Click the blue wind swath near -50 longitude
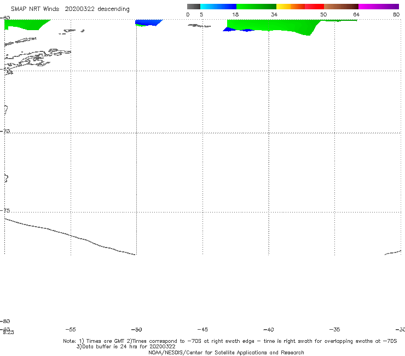The height and width of the screenshot is (356, 405). click(x=148, y=22)
